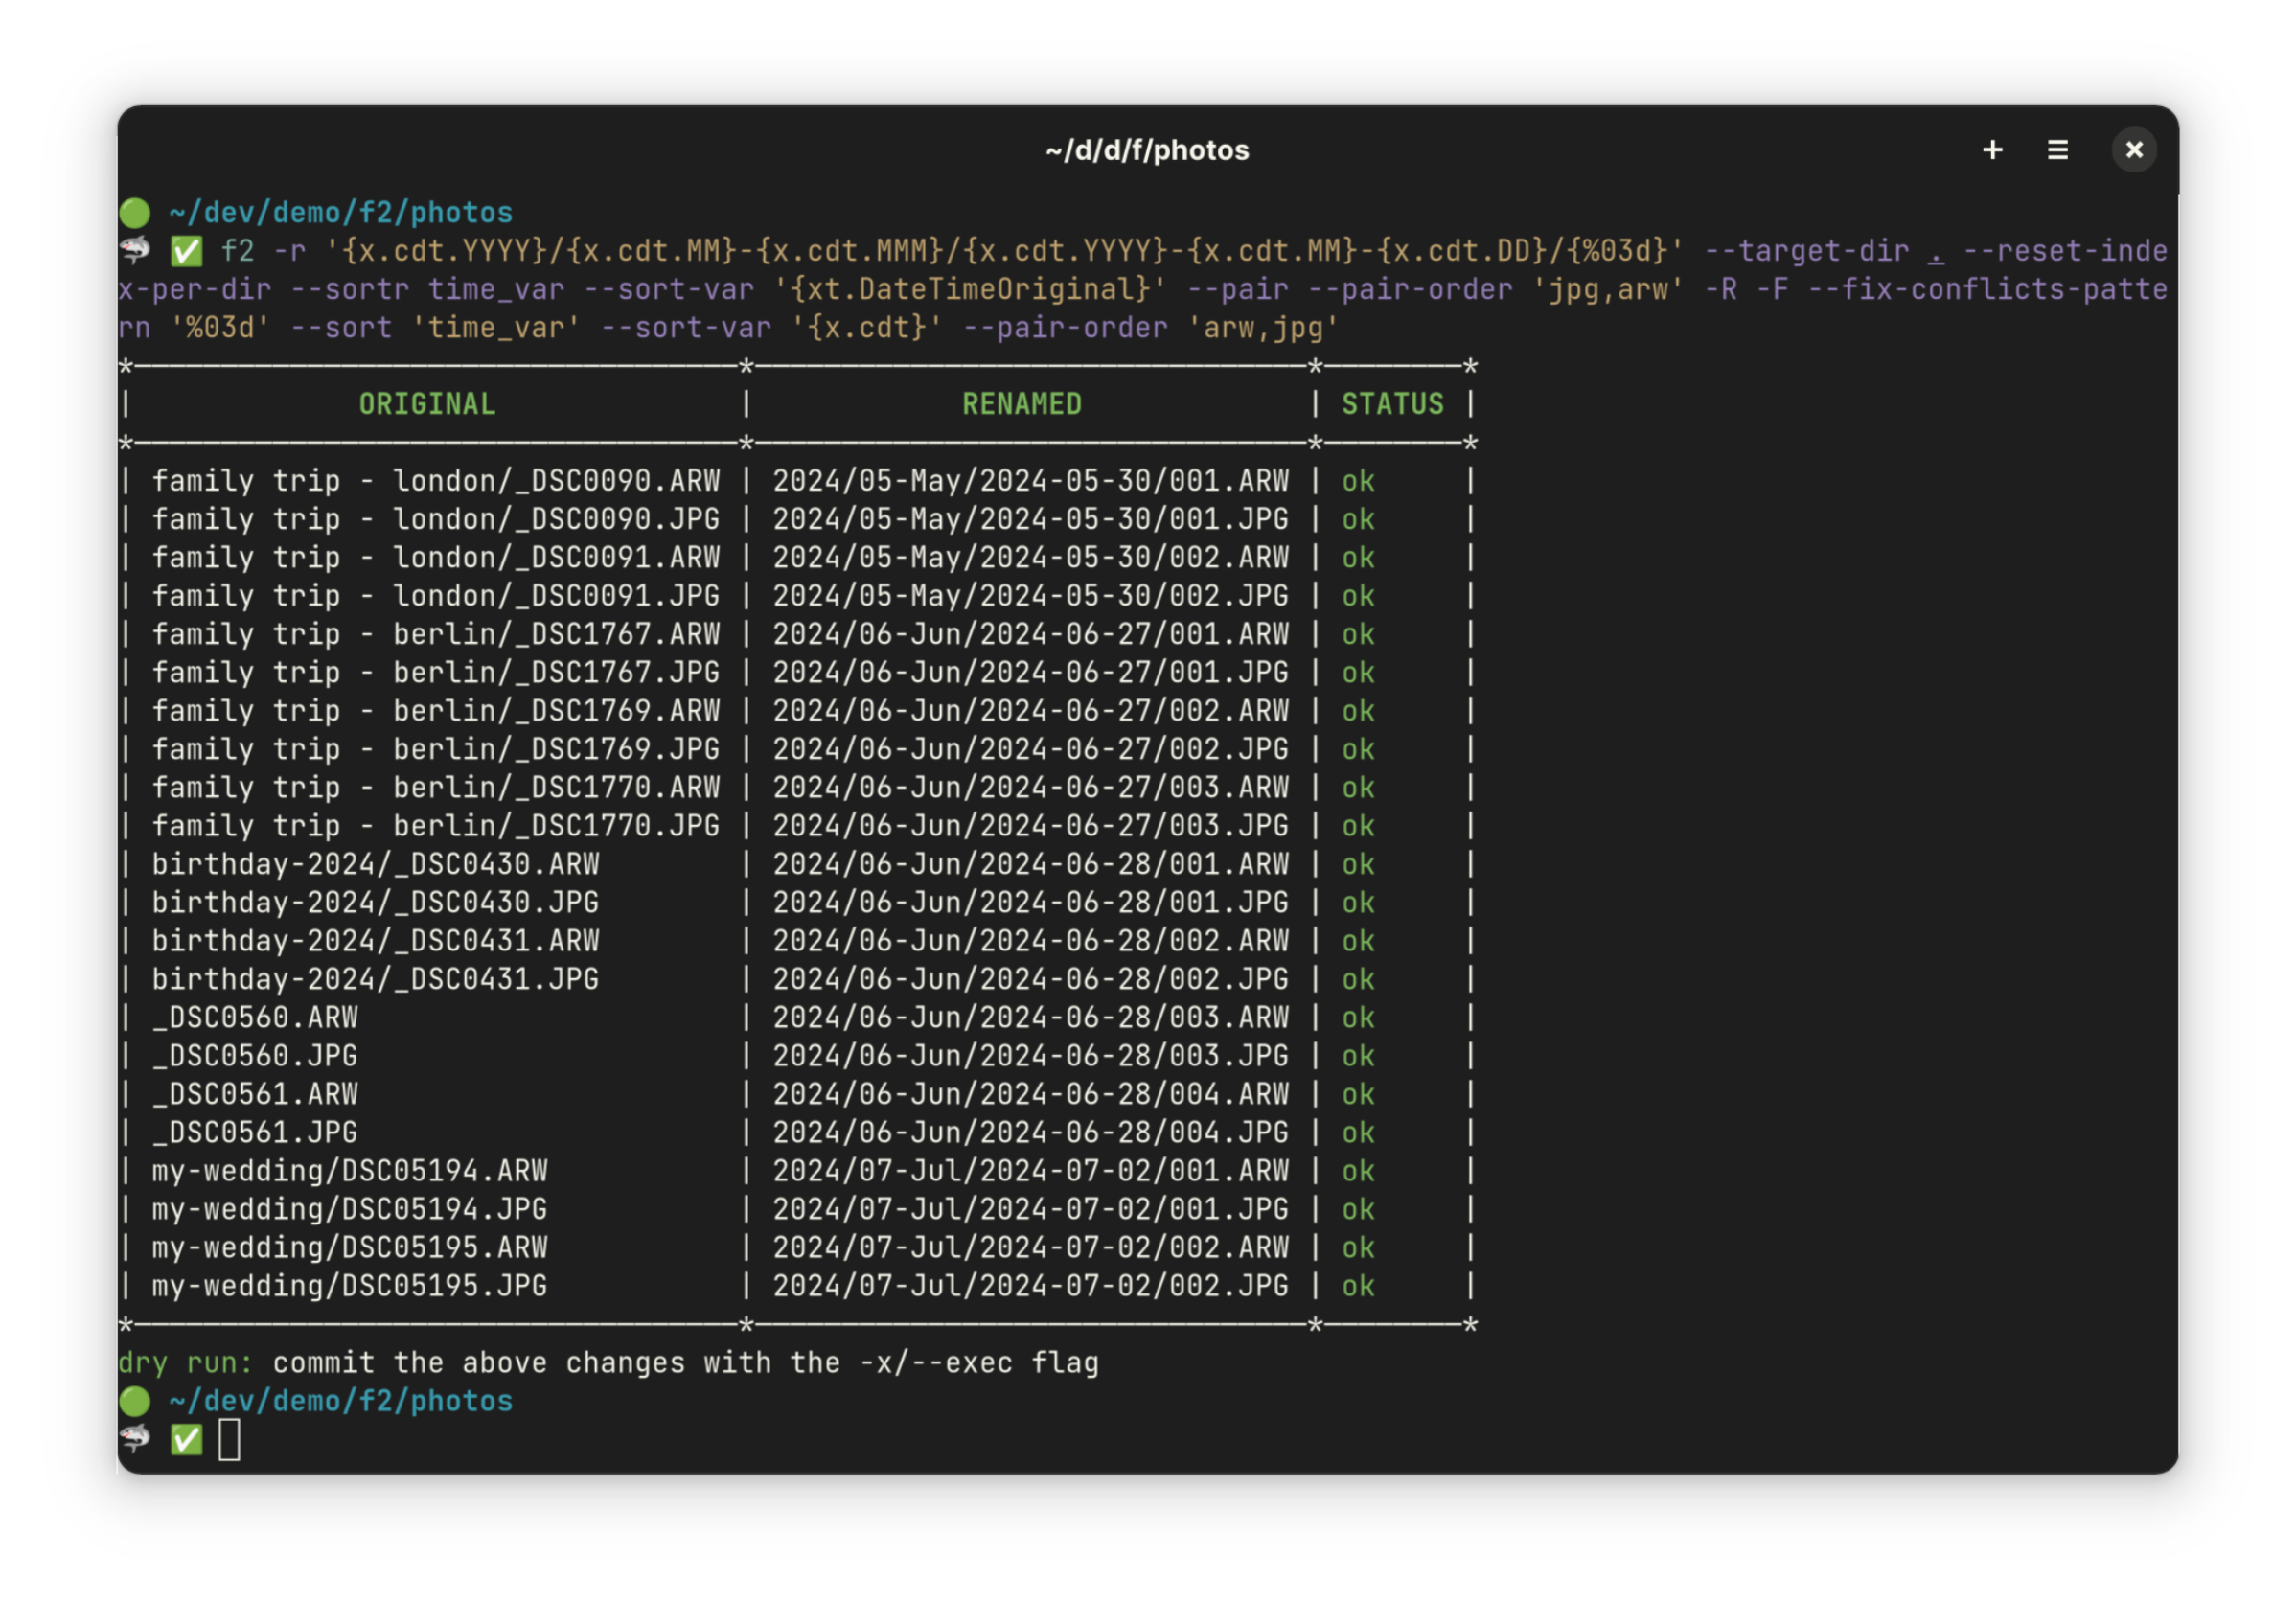Click the green circle beside top prompt path
This screenshot has height=1602, width=2296.
pos(135,213)
